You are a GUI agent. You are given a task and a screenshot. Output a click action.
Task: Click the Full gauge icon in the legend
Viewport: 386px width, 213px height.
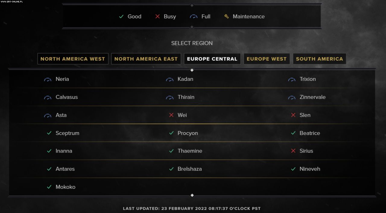point(194,17)
